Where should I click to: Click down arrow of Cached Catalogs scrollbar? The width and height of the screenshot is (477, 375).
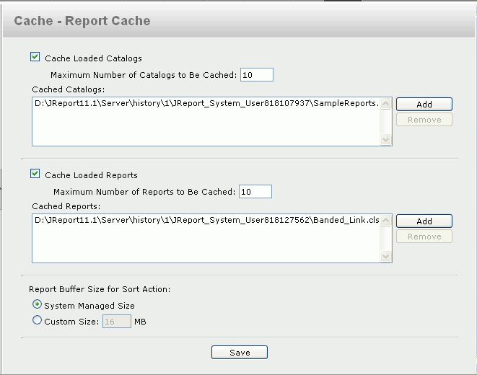(x=386, y=140)
